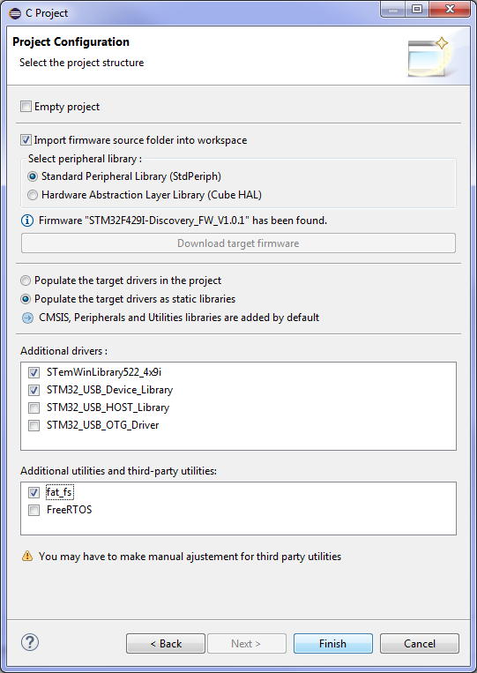This screenshot has height=673, width=477.
Task: Check STM32_USB_HOST_Library driver
Action: coord(34,408)
